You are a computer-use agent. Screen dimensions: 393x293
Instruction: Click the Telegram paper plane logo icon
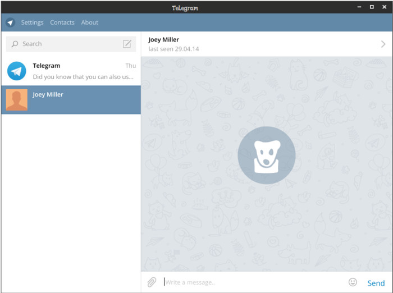[10, 22]
